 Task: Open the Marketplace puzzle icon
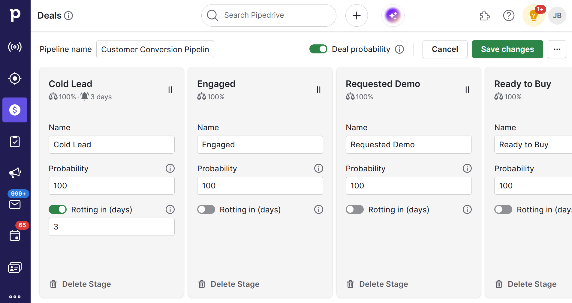[485, 16]
